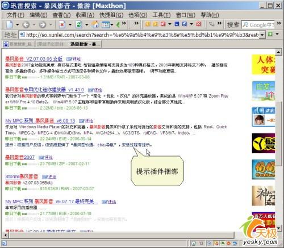Screen dimensions: 284x248
Task: Click the blue minimize-window toolbar icon
Action: point(177,24)
